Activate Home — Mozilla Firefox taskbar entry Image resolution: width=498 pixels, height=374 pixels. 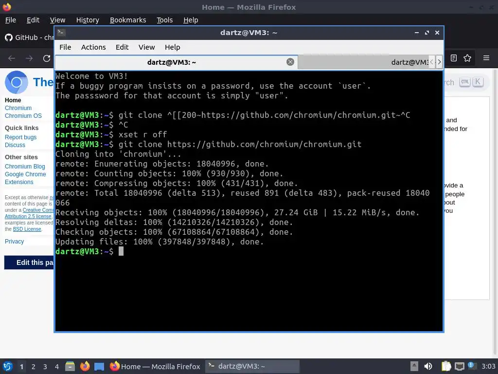coord(155,366)
